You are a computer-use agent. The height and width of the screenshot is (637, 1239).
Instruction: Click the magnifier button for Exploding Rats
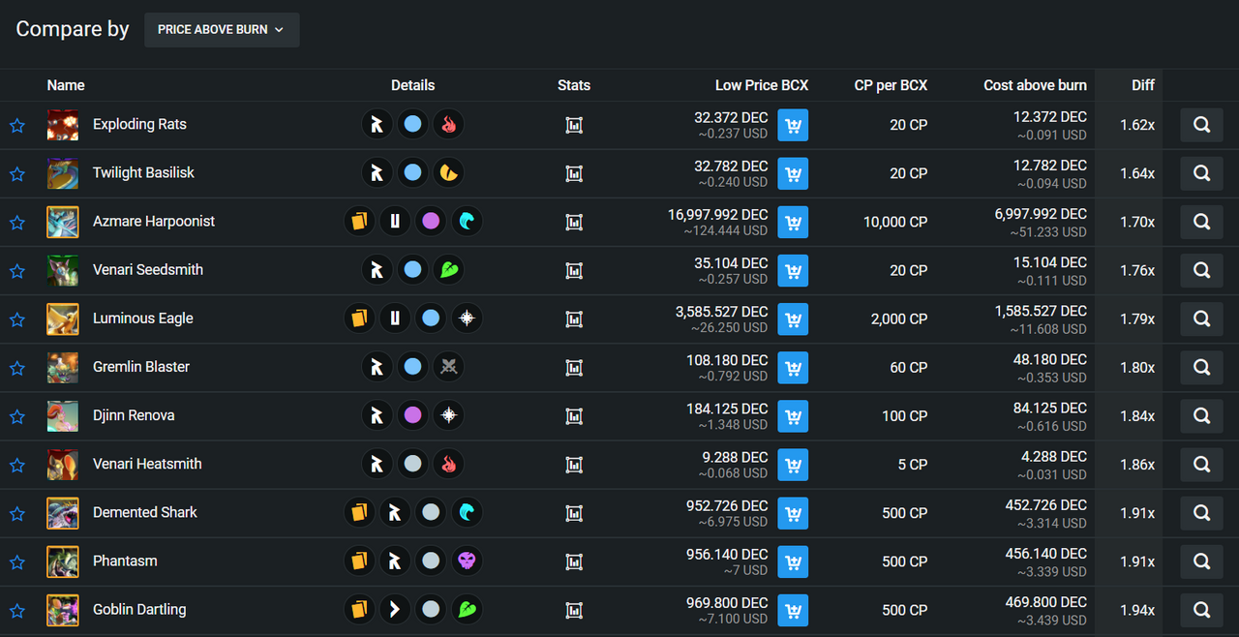1201,125
